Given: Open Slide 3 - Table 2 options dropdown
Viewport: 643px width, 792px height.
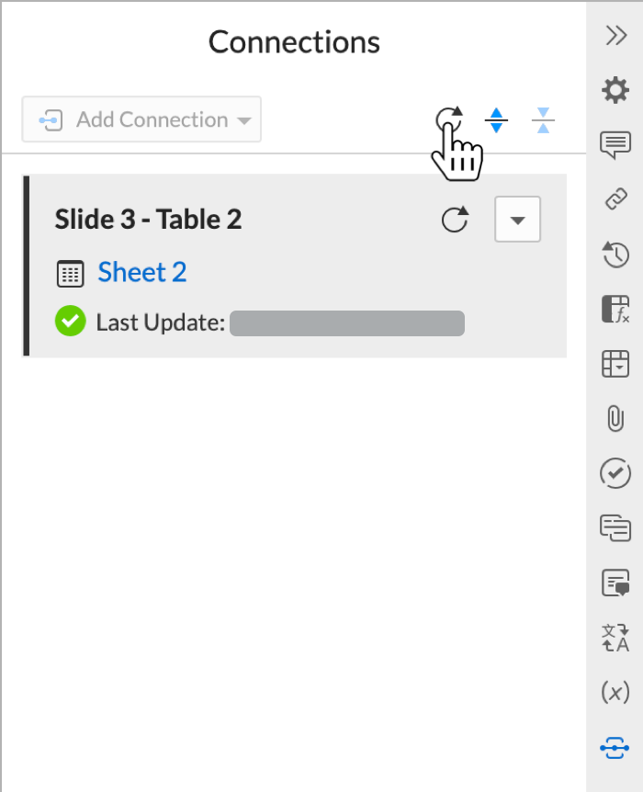Looking at the screenshot, I should click(x=517, y=220).
